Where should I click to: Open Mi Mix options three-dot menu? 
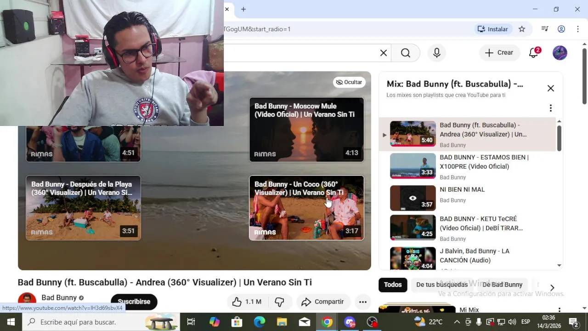(x=559, y=310)
